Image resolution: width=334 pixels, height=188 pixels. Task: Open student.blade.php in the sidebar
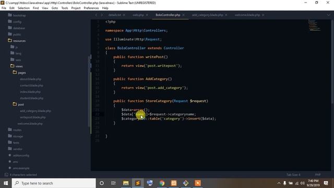[31, 98]
